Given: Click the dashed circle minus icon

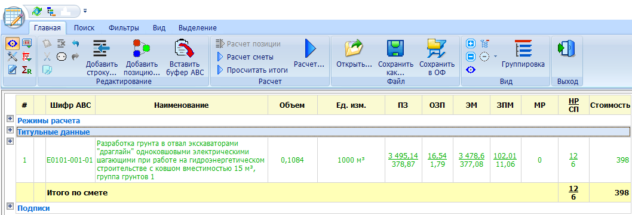Looking at the screenshot, I should pos(484,57).
